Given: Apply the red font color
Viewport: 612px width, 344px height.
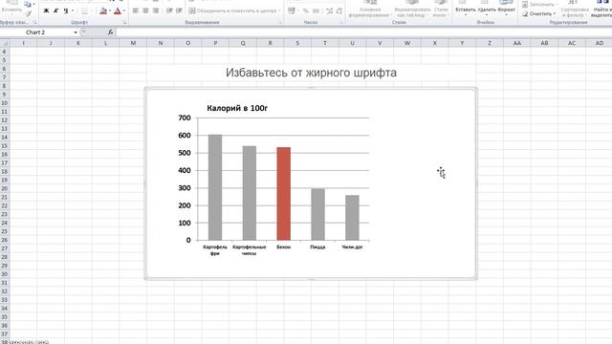Looking at the screenshot, I should [118, 11].
